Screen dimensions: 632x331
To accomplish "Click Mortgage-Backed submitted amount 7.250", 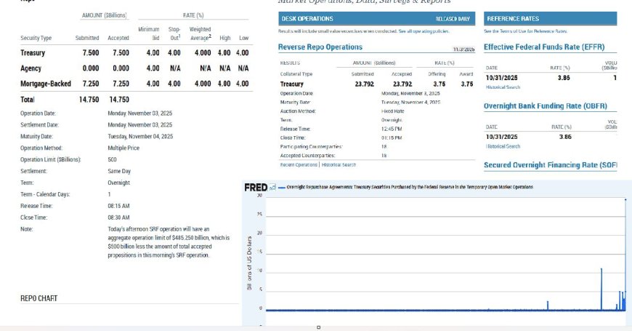I will coord(91,84).
